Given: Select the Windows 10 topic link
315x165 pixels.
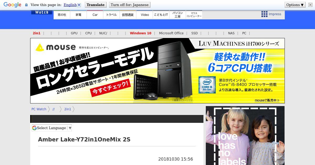Looking at the screenshot, I should click(141, 33).
